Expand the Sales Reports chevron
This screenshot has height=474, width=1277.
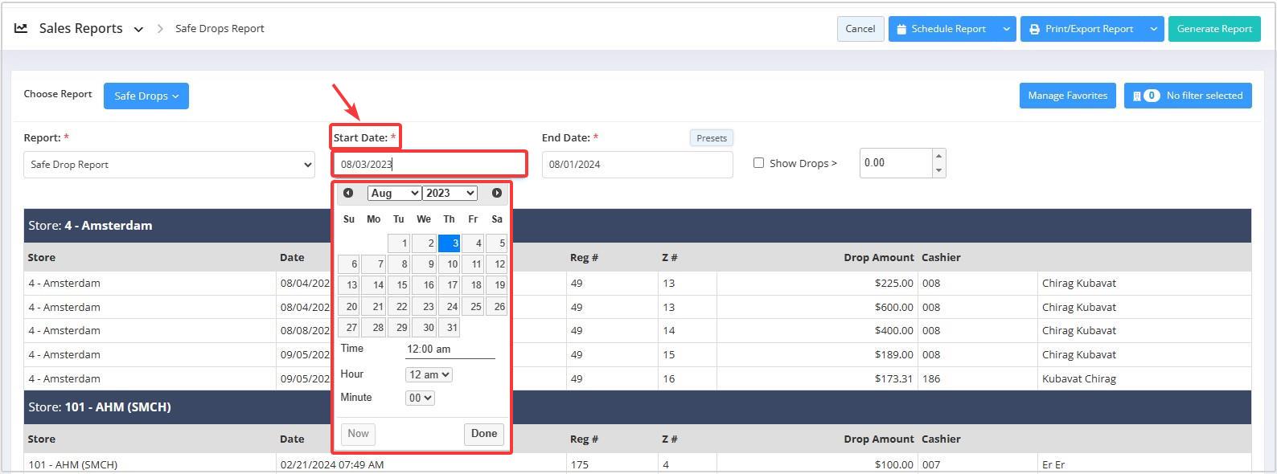pyautogui.click(x=138, y=29)
